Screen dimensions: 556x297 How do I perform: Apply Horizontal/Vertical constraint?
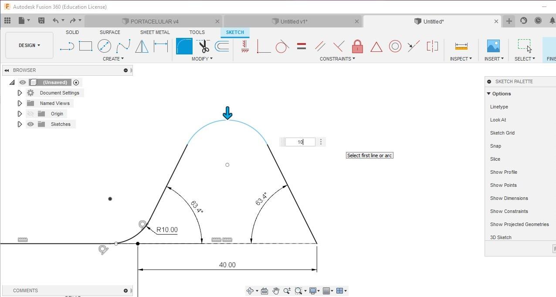pyautogui.click(x=245, y=46)
